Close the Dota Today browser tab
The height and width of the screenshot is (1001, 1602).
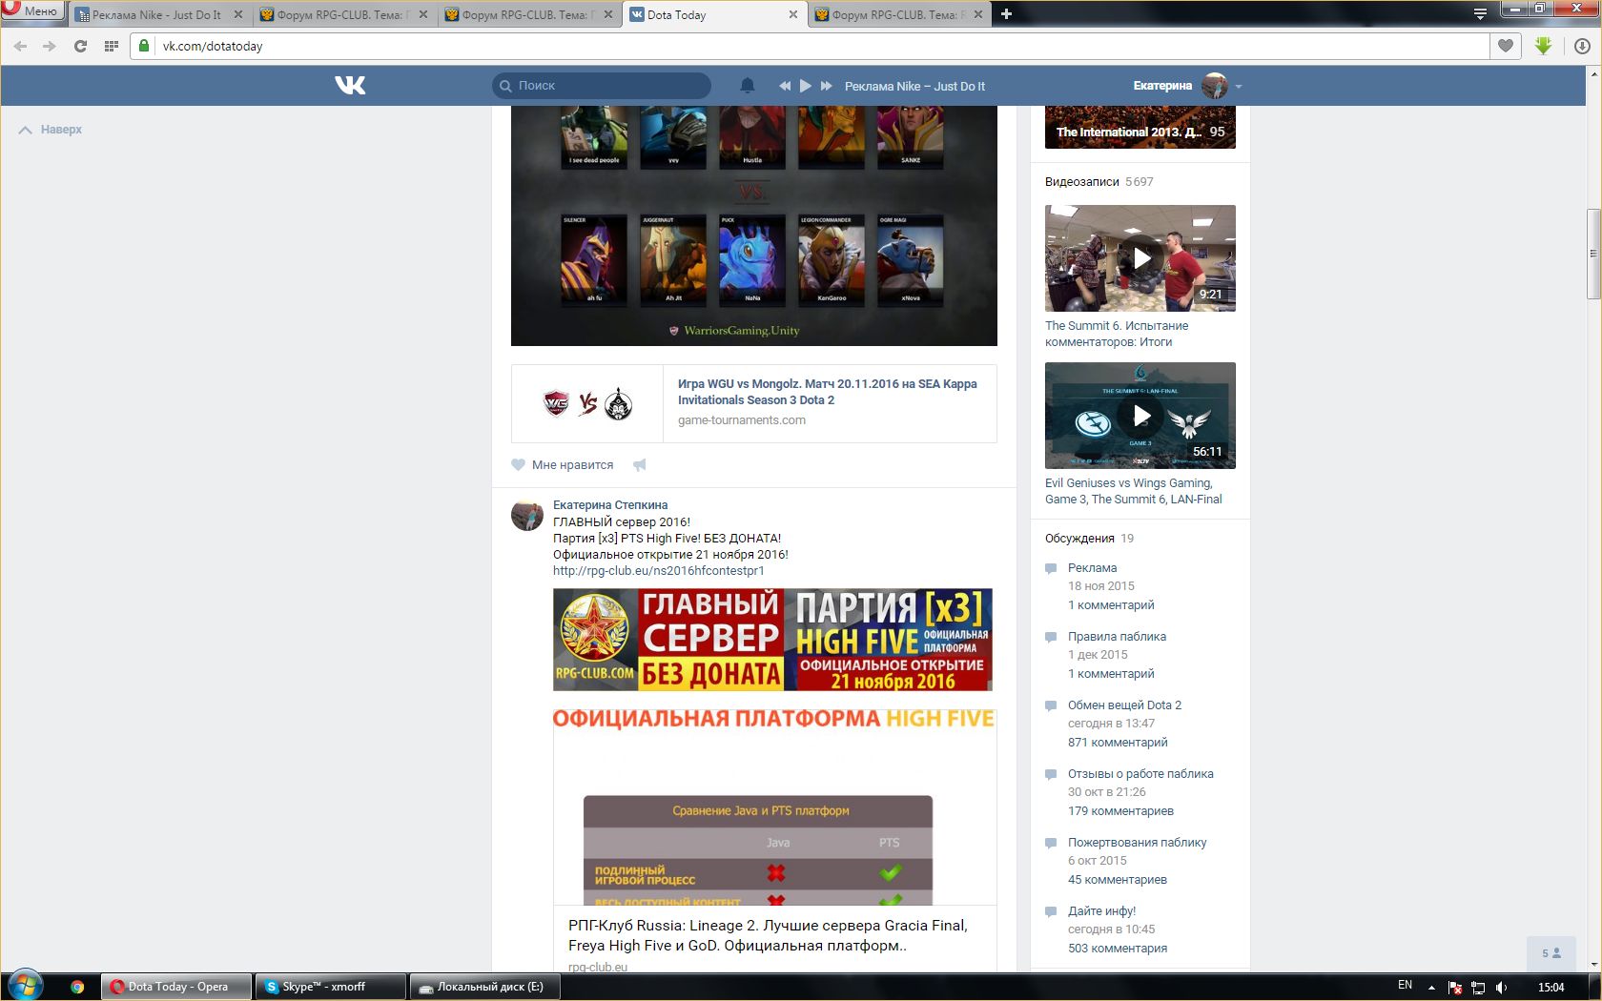pyautogui.click(x=793, y=15)
